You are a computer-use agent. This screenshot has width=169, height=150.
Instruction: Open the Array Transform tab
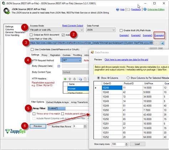tap(79, 102)
